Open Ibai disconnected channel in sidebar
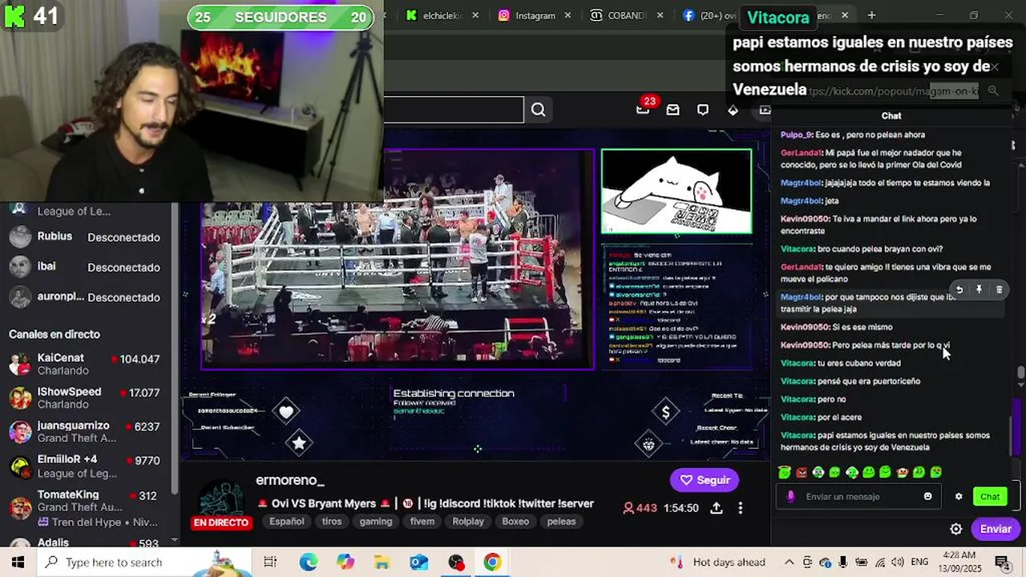1026x577 pixels. tap(85, 267)
